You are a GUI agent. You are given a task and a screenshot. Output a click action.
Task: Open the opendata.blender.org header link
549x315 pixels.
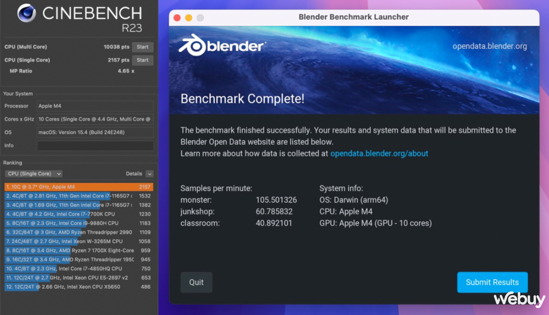(x=489, y=46)
